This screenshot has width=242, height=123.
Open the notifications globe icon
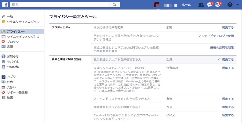click(x=218, y=5)
